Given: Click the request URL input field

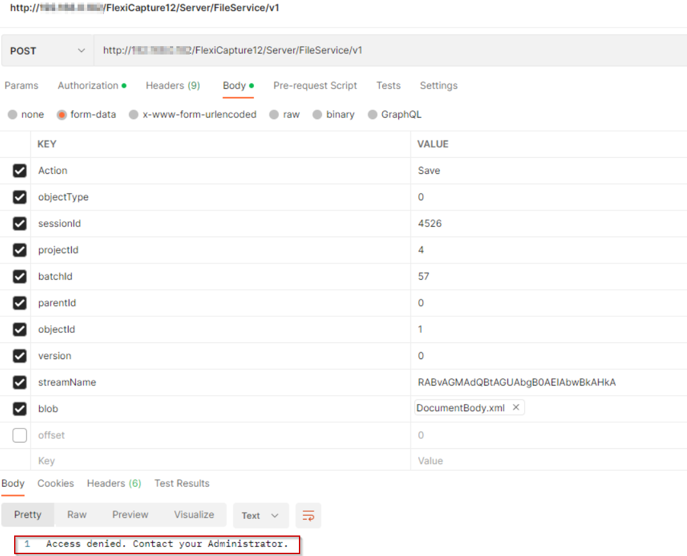Looking at the screenshot, I should coord(390,51).
